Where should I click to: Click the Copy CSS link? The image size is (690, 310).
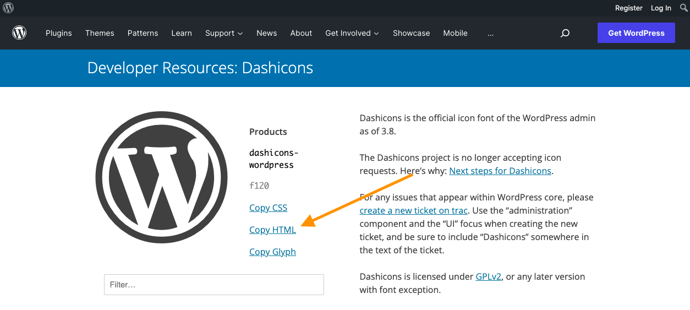[x=268, y=208]
